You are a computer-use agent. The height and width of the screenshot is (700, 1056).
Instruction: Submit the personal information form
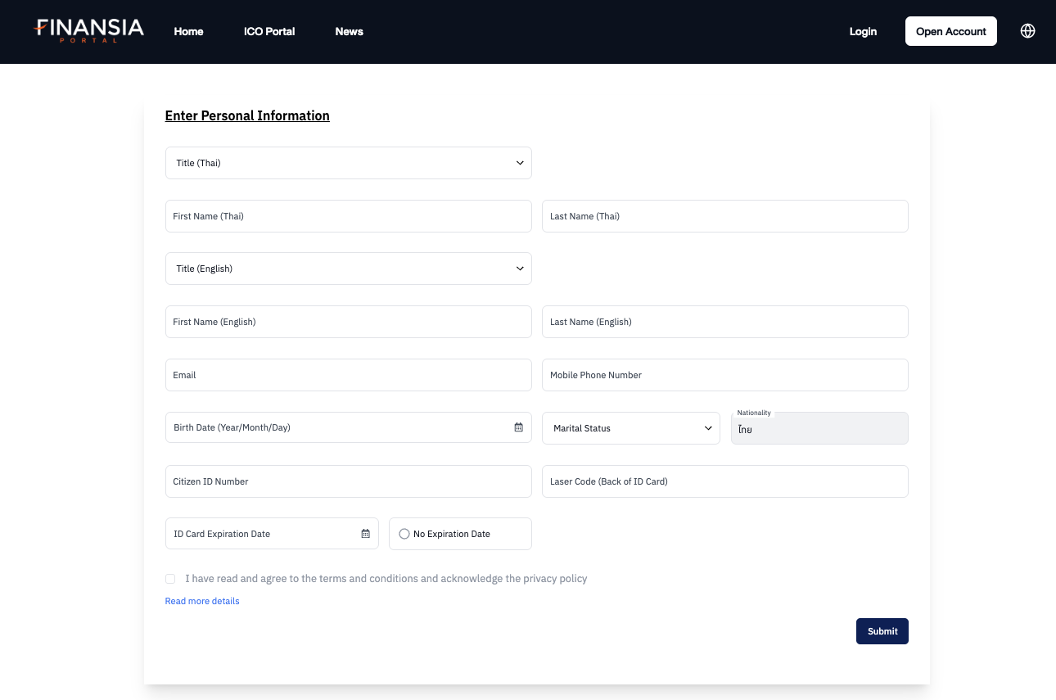882,631
